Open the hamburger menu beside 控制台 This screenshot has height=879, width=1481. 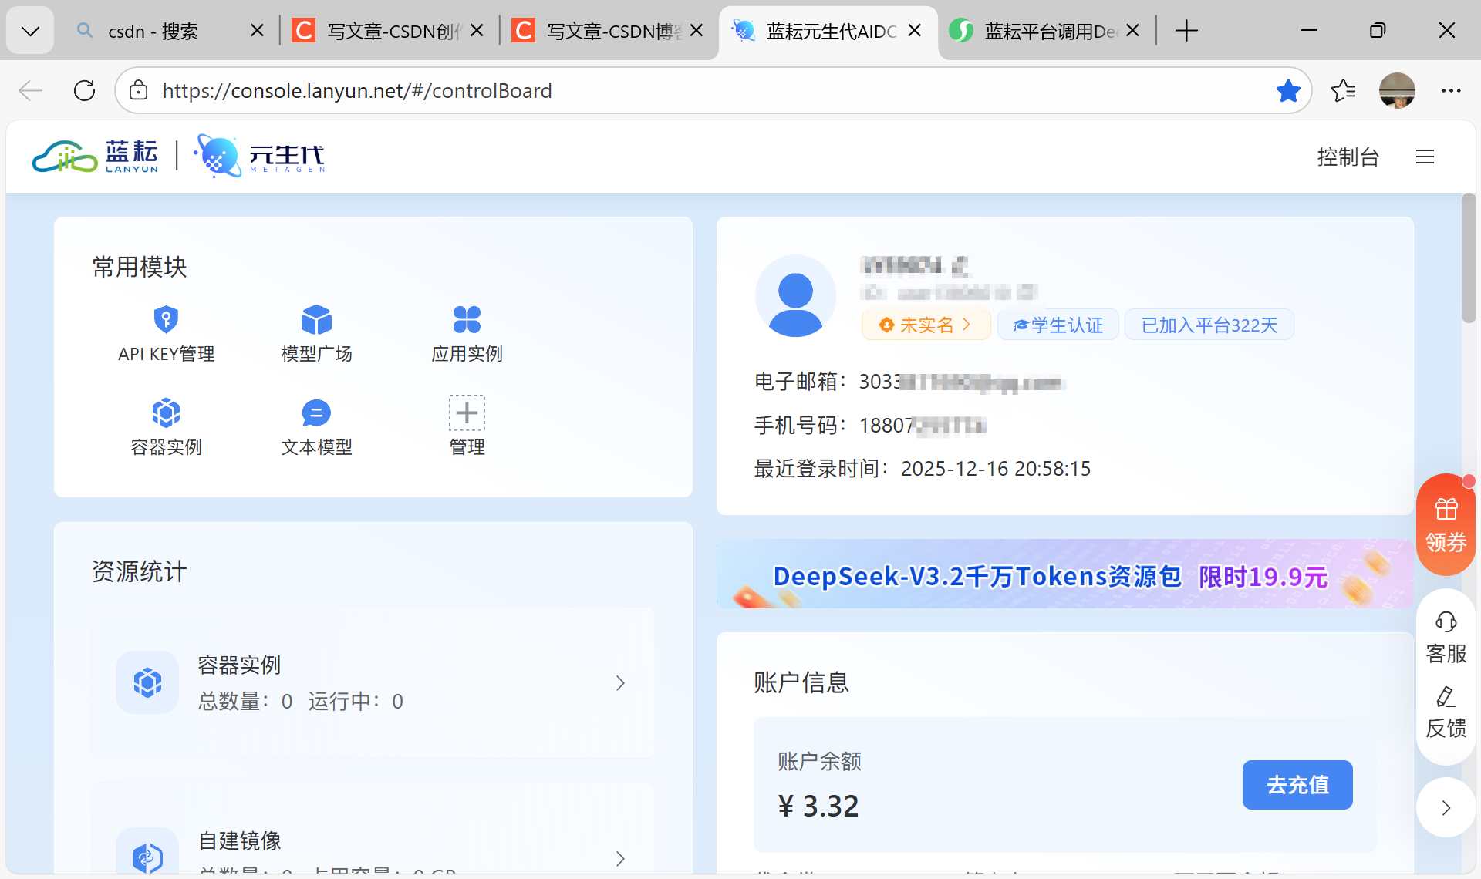pyautogui.click(x=1425, y=157)
